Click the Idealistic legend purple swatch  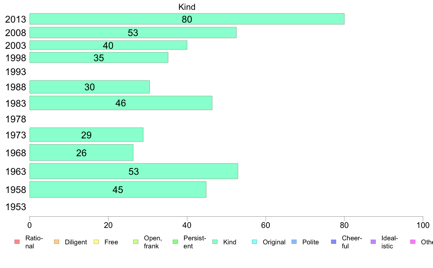(373, 242)
